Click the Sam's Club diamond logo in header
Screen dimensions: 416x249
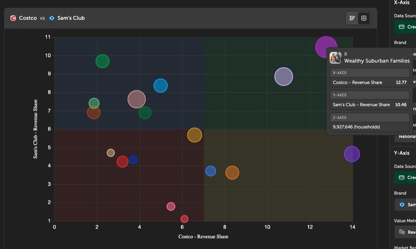[x=52, y=18]
